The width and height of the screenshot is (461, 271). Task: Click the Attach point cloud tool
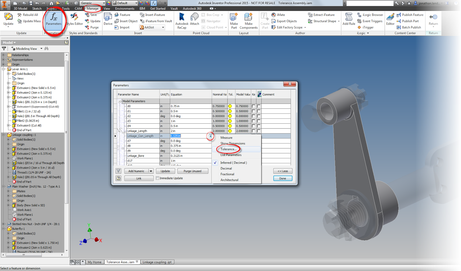point(194,19)
